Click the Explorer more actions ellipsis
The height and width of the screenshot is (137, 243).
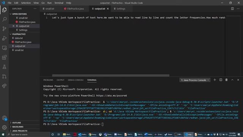(x=35, y=9)
